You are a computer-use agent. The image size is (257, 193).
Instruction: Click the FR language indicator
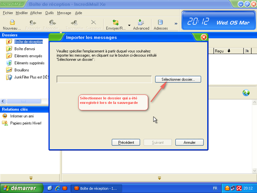click(215, 188)
